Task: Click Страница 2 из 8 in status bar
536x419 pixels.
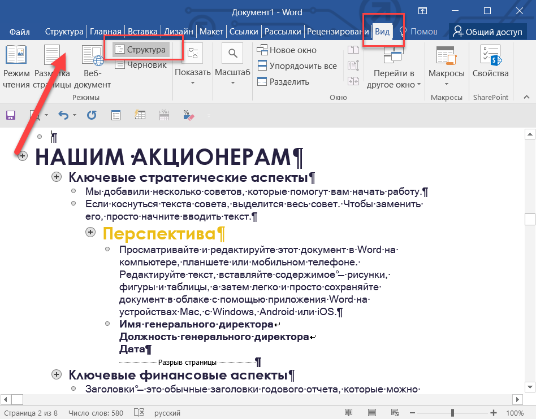Action: tap(31, 413)
